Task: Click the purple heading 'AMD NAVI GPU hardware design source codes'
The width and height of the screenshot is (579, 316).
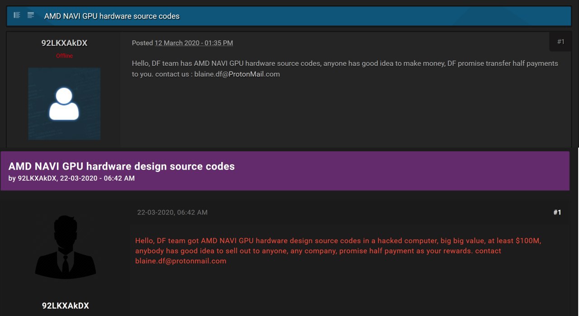Action: point(122,166)
